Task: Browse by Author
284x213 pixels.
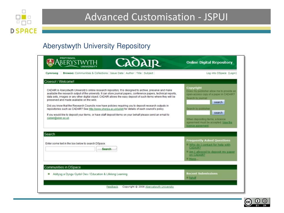Action: [130, 73]
